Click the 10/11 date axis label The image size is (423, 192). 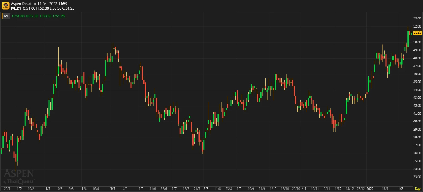pos(315,189)
